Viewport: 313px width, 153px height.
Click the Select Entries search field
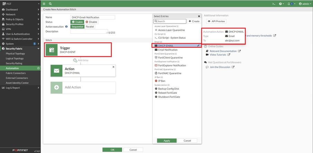pyautogui.click(x=170, y=21)
